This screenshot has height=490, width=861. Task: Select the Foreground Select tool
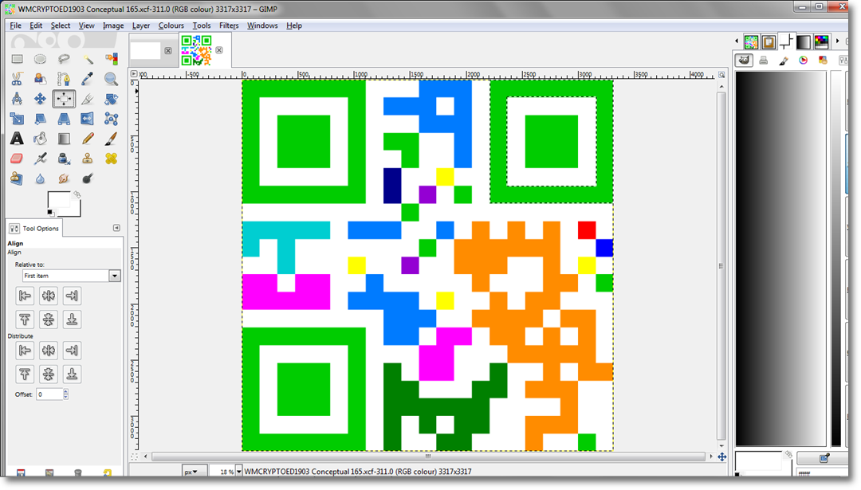pyautogui.click(x=40, y=79)
